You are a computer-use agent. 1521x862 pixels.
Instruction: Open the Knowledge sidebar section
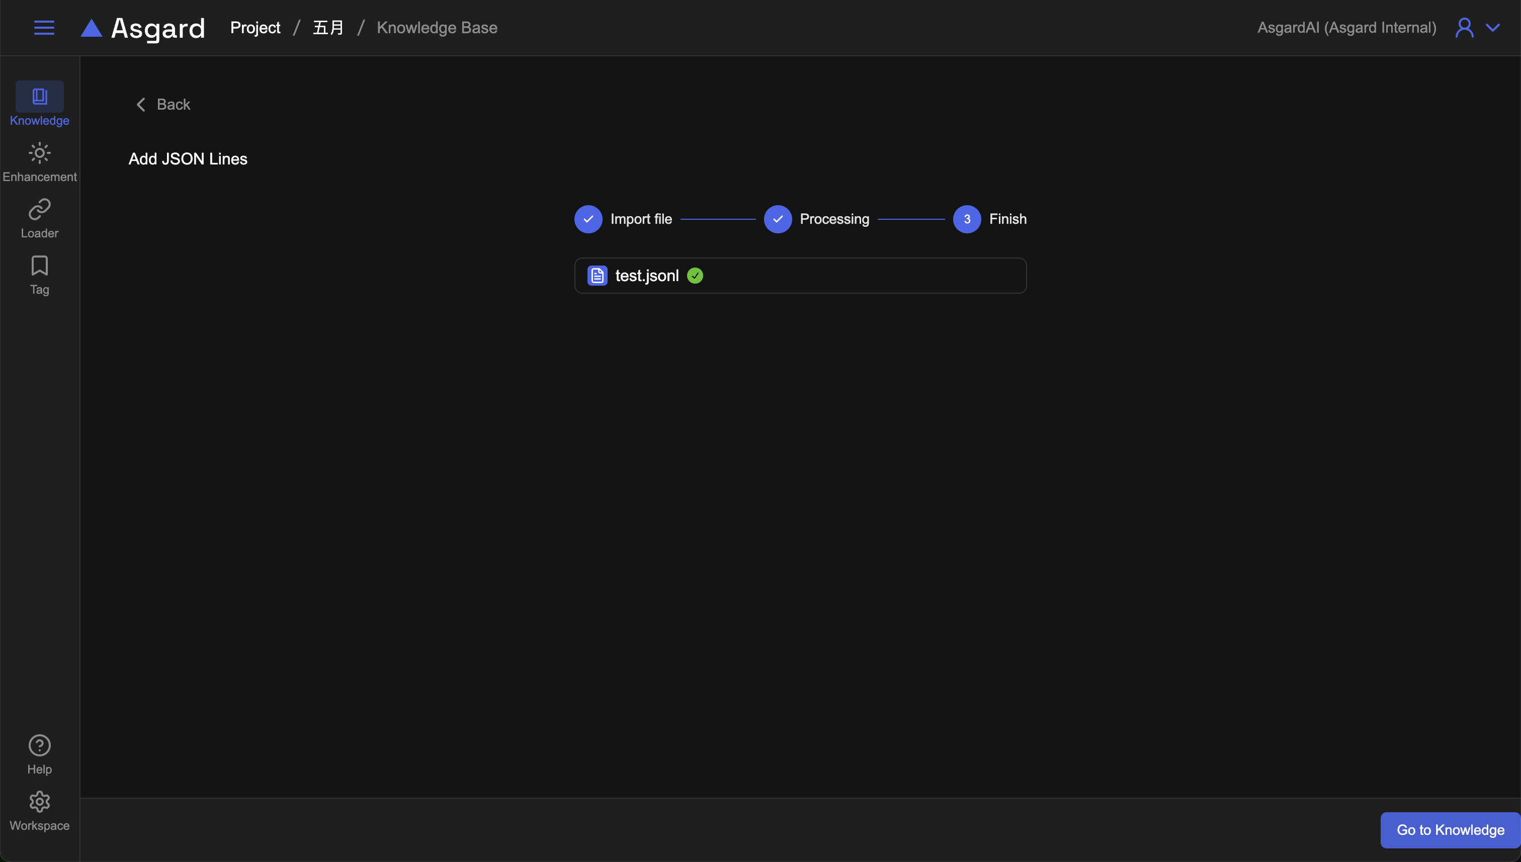[39, 104]
